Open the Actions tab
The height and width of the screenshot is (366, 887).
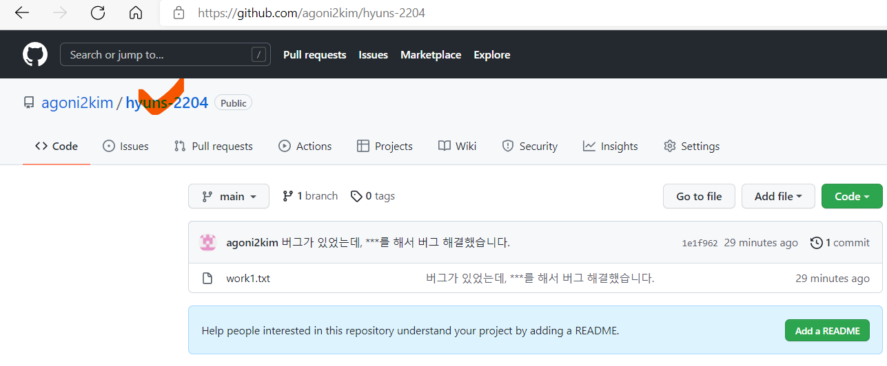[305, 146]
